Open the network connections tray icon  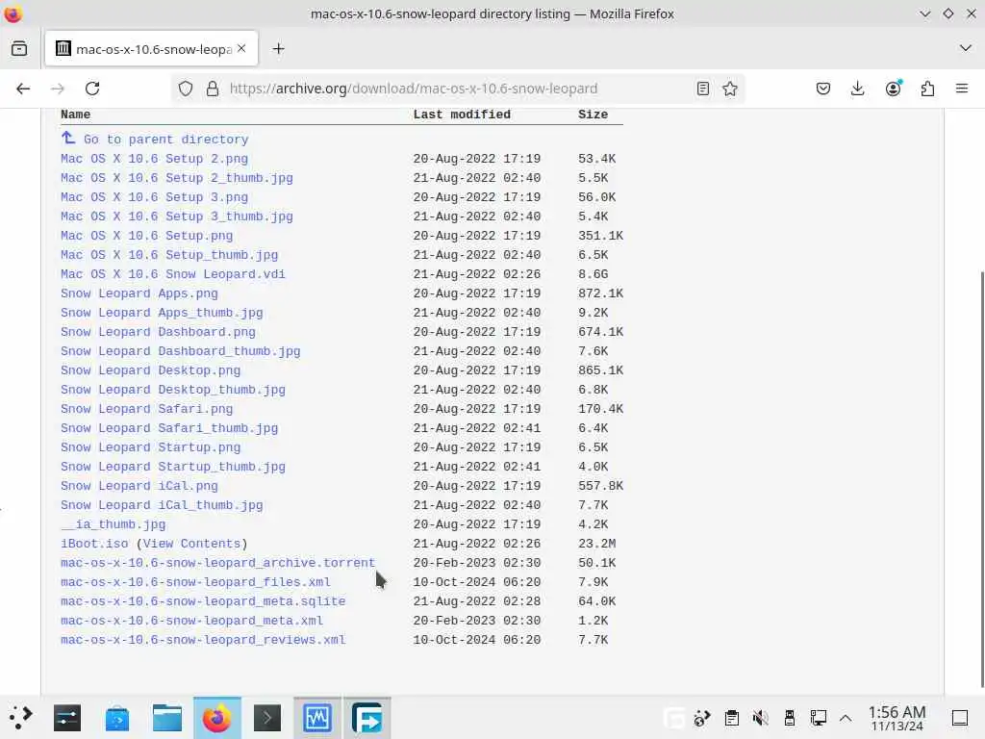[x=819, y=718]
